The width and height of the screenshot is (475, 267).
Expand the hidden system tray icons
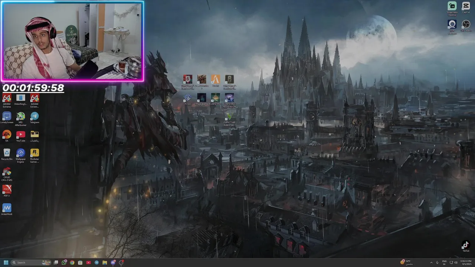(x=431, y=263)
